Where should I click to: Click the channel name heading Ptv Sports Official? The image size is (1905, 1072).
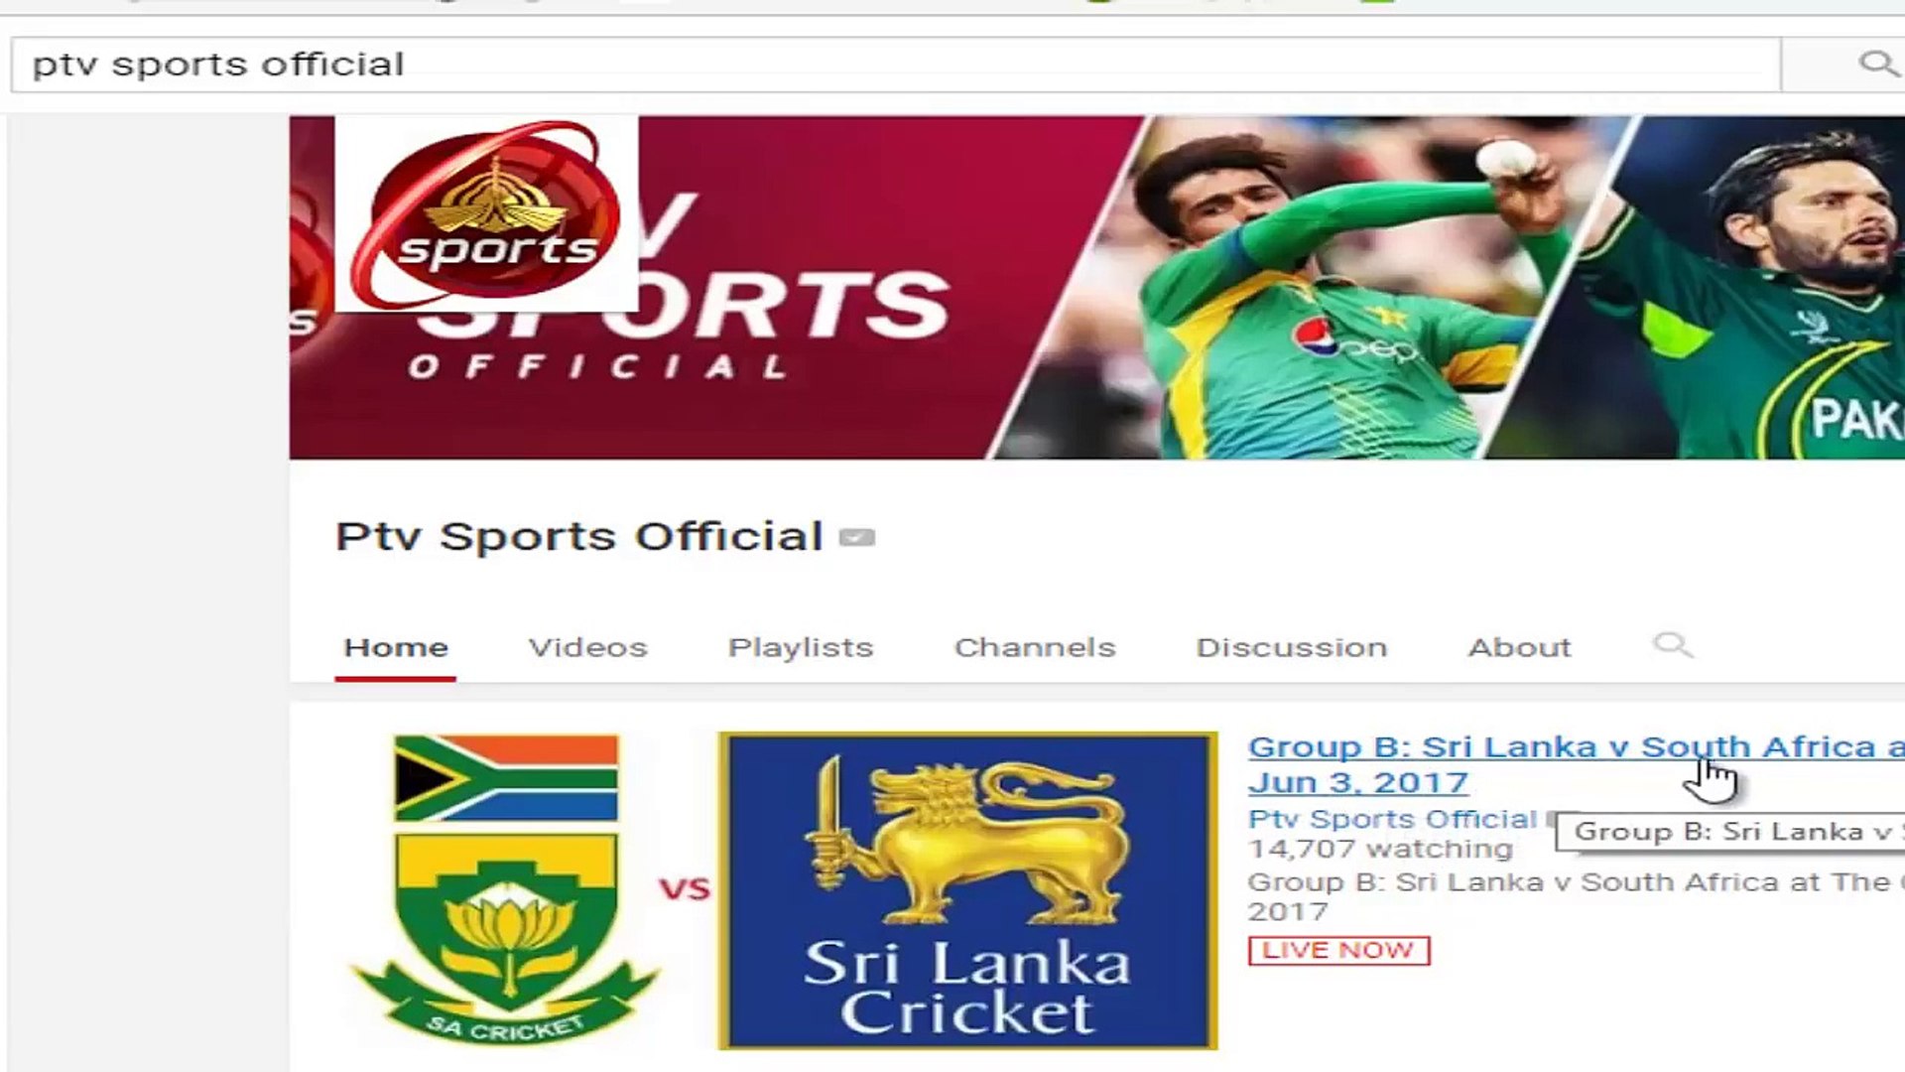coord(578,536)
